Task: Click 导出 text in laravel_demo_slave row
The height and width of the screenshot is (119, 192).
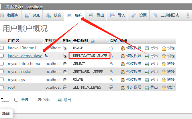Action: coord(154,56)
